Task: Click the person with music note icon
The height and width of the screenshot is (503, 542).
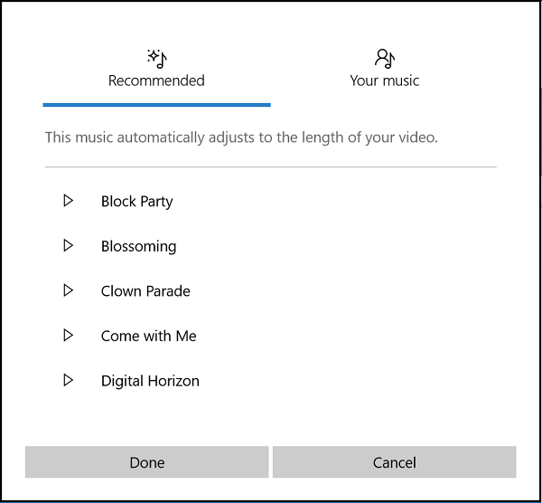Action: point(385,59)
